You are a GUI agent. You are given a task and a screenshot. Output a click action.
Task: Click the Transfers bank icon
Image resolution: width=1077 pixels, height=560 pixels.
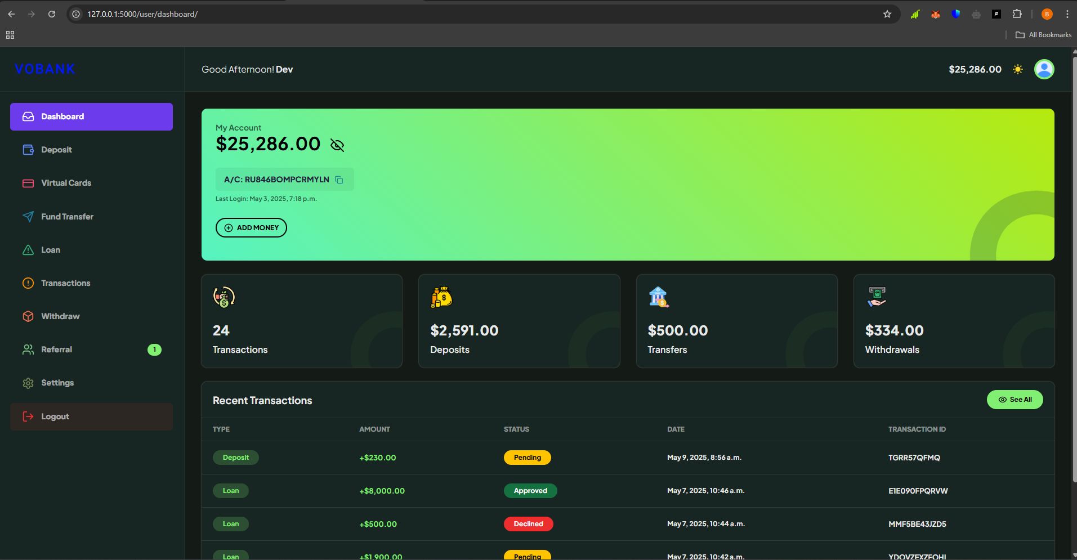[x=658, y=297]
